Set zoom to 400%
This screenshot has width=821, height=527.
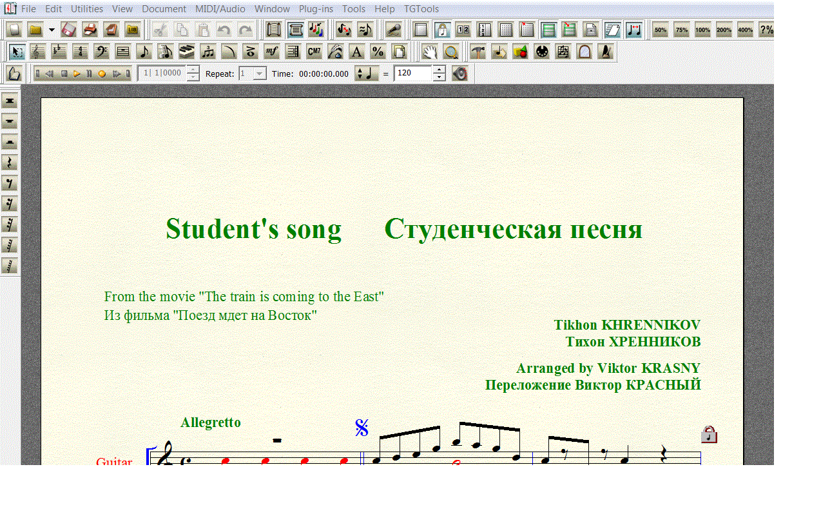point(746,30)
